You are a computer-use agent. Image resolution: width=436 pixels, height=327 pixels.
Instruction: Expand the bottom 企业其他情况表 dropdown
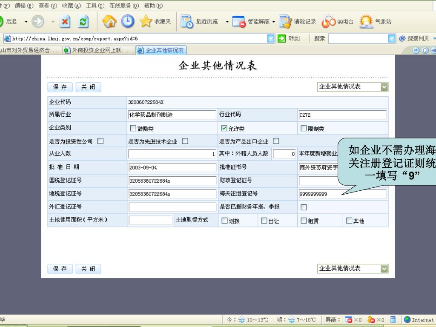[384, 269]
